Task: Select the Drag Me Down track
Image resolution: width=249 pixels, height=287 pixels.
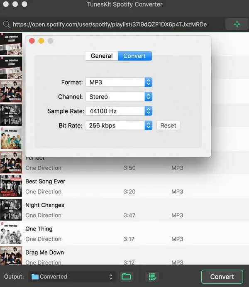Action: 124,255
